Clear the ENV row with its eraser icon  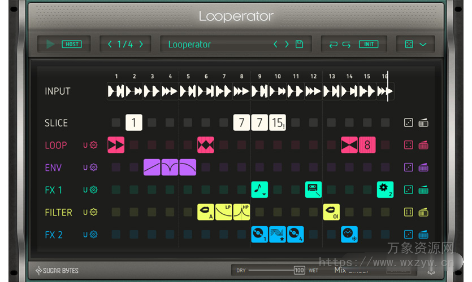coord(423,168)
